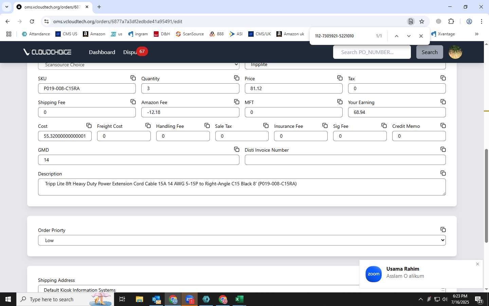Copy the Disti Invoice Number value
489x306 pixels.
(443, 150)
